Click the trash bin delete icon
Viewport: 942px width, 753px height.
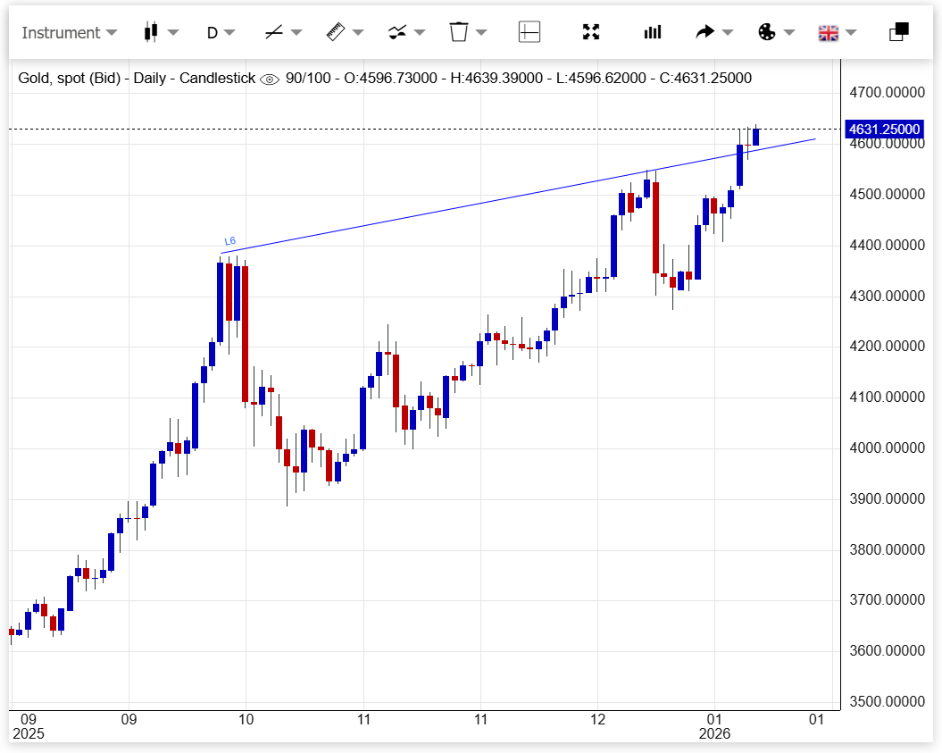click(458, 32)
